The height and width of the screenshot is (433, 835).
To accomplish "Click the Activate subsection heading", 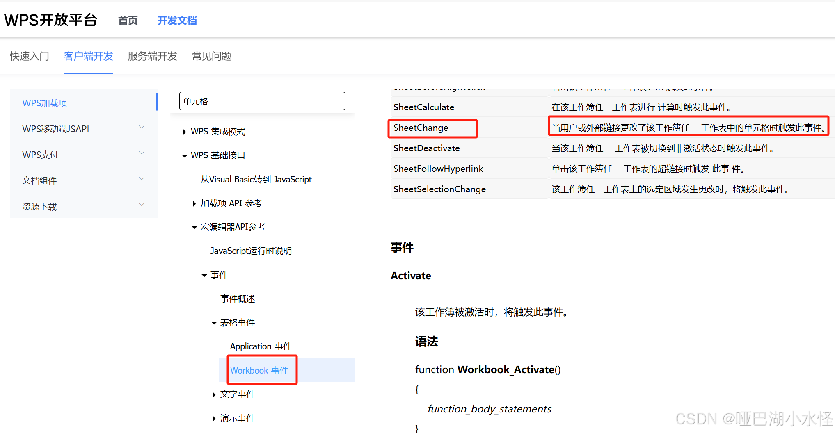I will tap(411, 276).
